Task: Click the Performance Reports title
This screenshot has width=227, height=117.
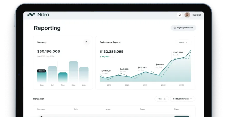Action: coord(110,42)
